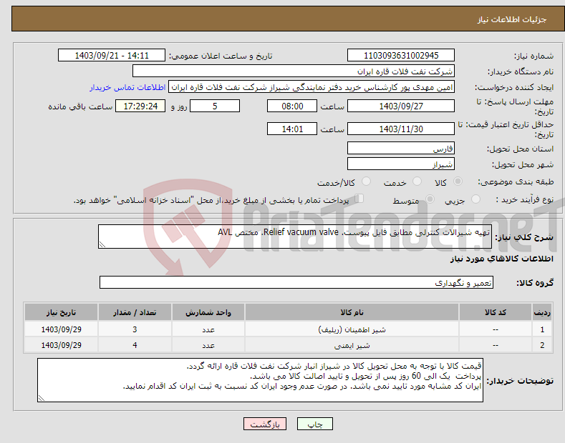Screen dimensions: 565x443
Task: Click the تعداد / مقدار column header
Action: (x=135, y=312)
